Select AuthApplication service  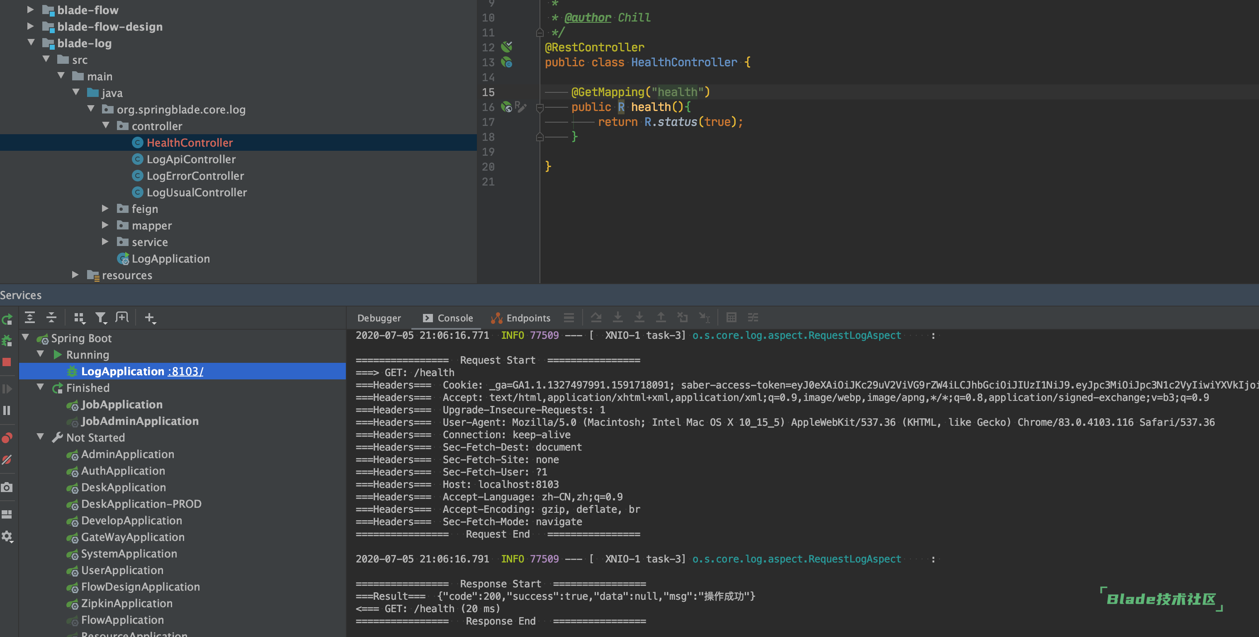(x=123, y=471)
